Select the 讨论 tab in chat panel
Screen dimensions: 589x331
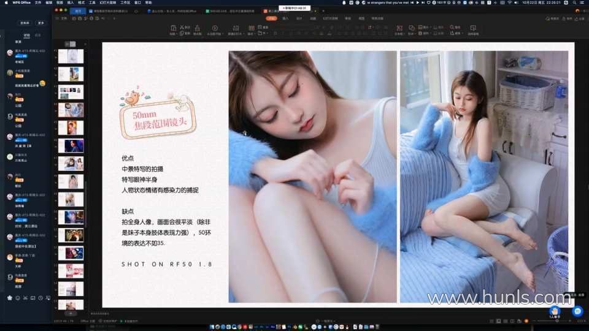[x=26, y=36]
